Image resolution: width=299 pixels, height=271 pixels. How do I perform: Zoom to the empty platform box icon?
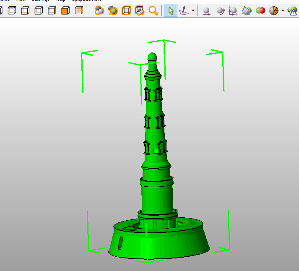(x=126, y=10)
